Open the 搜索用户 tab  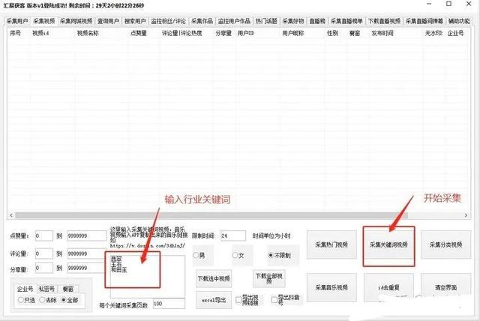135,21
